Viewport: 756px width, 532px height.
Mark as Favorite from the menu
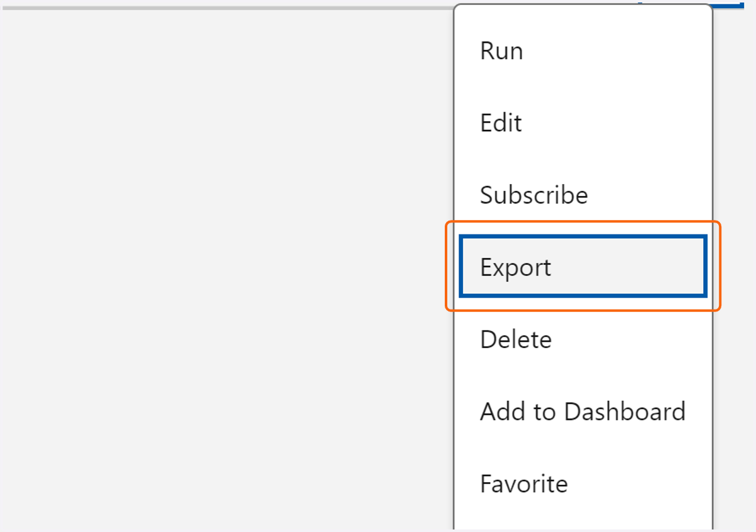coord(583,483)
